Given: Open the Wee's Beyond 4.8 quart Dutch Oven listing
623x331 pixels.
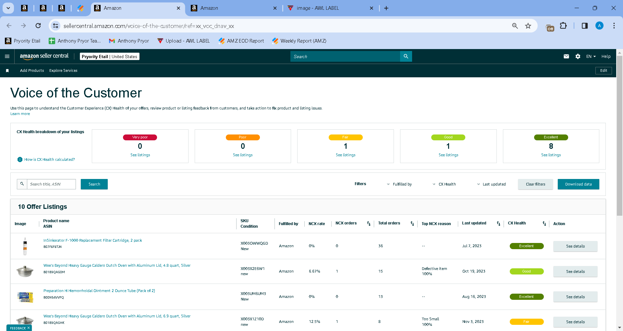Looking at the screenshot, I should coord(117,265).
